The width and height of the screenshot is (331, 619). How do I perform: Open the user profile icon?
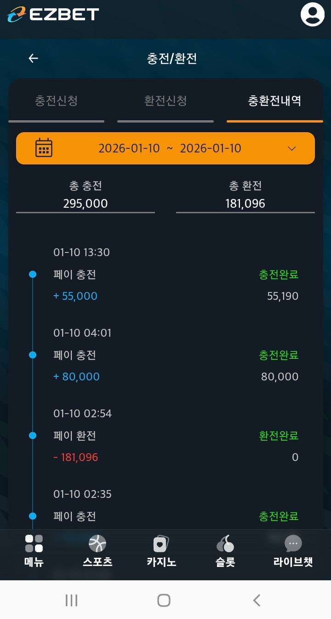coord(313,15)
